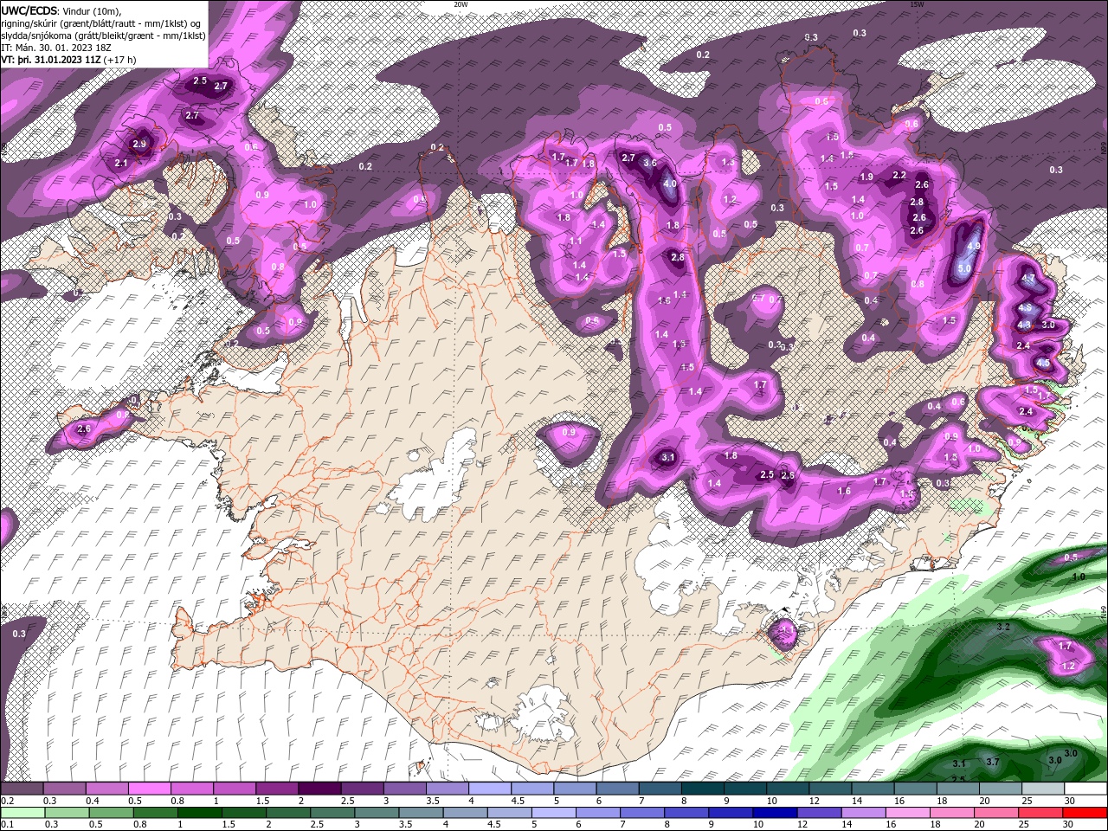Click the 2.1 snowfall value in the northwest

(121, 163)
